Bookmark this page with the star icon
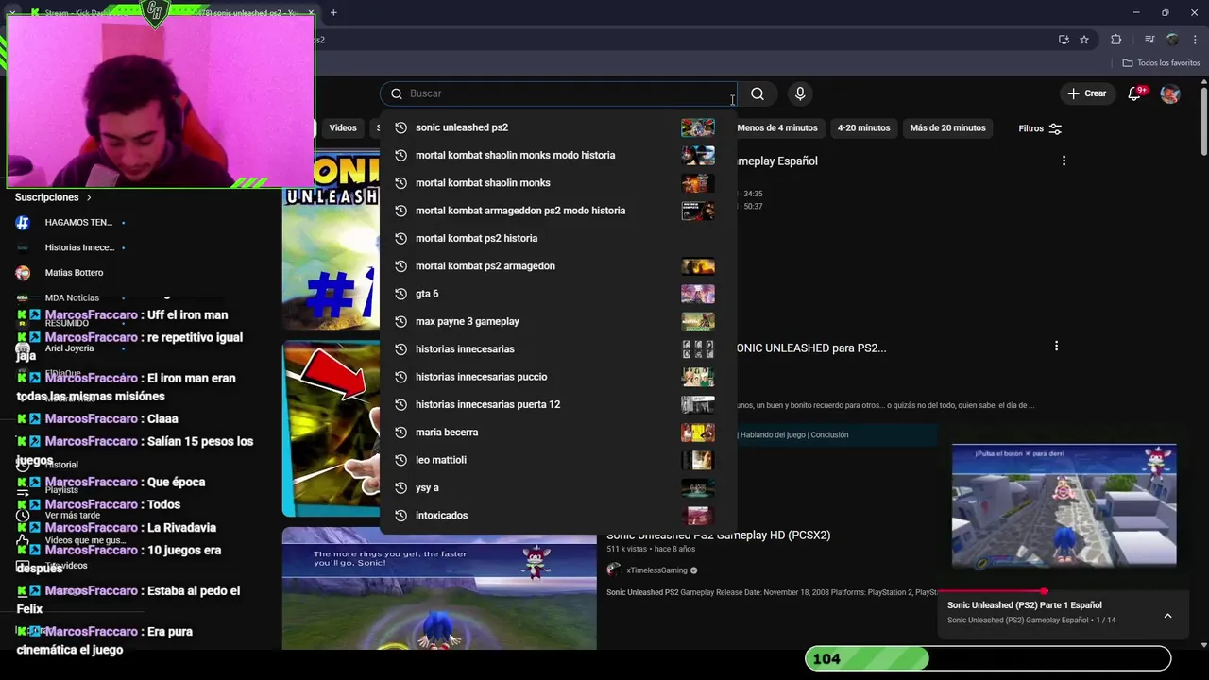The height and width of the screenshot is (680, 1209). point(1084,40)
